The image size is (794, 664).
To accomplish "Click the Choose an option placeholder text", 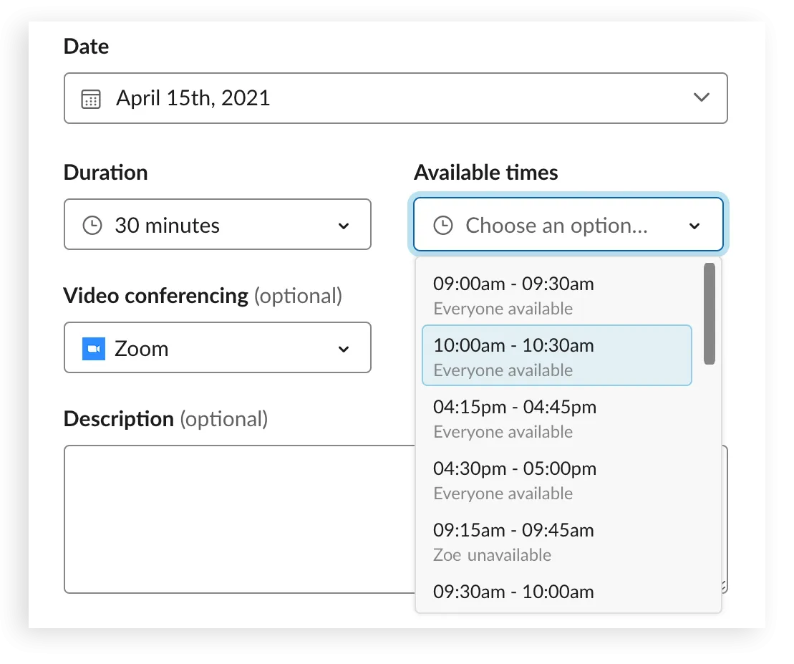I will point(556,226).
